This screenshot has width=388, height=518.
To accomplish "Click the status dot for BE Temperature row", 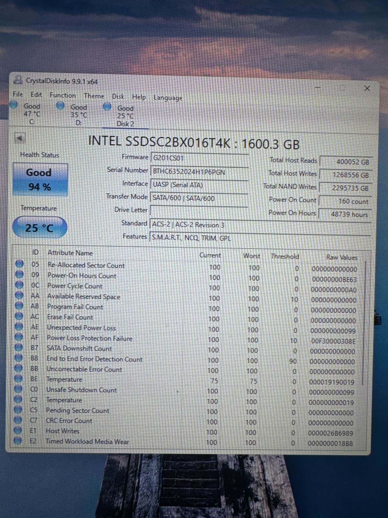I will (x=18, y=378).
